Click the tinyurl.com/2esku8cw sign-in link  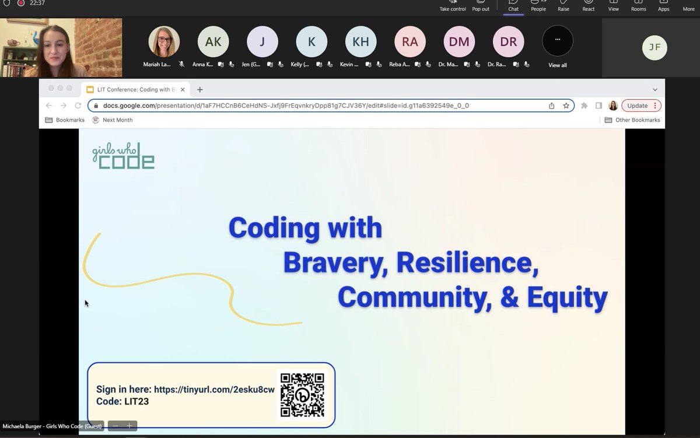[x=214, y=390]
